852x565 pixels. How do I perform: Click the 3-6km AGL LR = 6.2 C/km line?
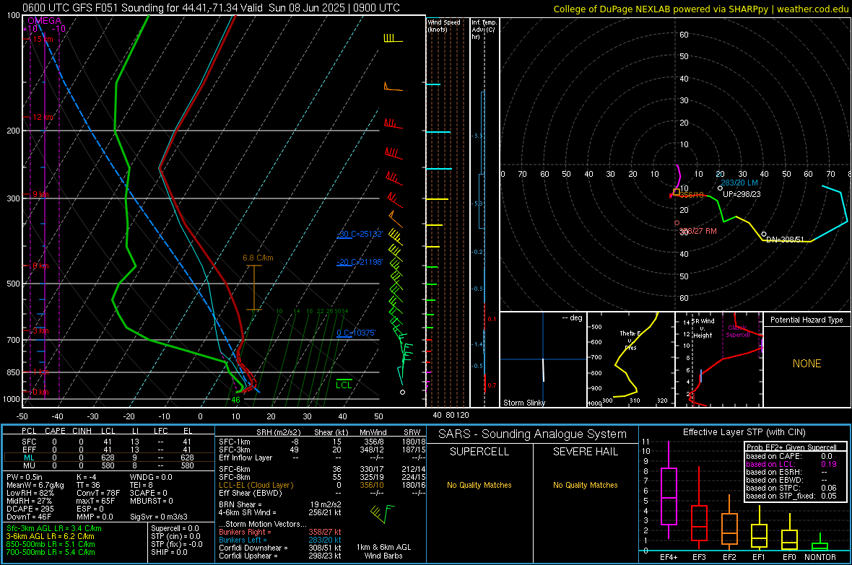50,536
